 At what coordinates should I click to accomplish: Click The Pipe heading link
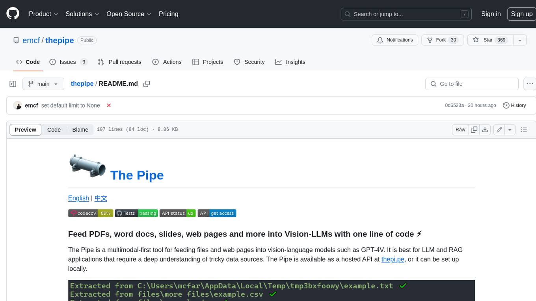click(x=137, y=175)
